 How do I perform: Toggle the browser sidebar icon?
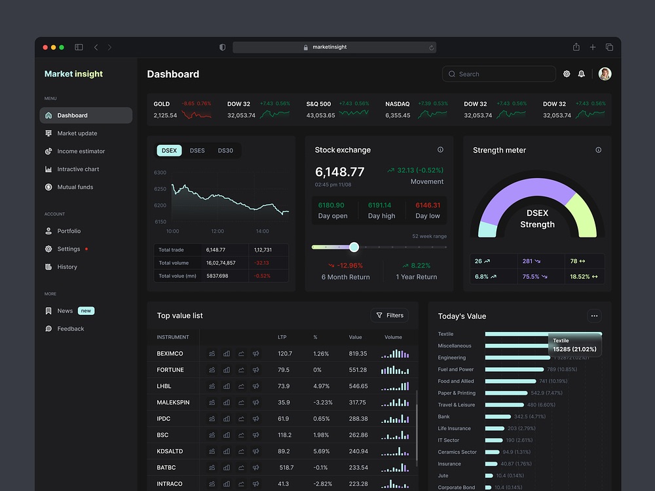click(79, 47)
